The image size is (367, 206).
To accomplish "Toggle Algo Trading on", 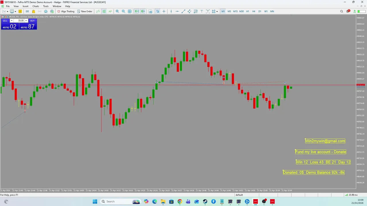I will pyautogui.click(x=66, y=11).
